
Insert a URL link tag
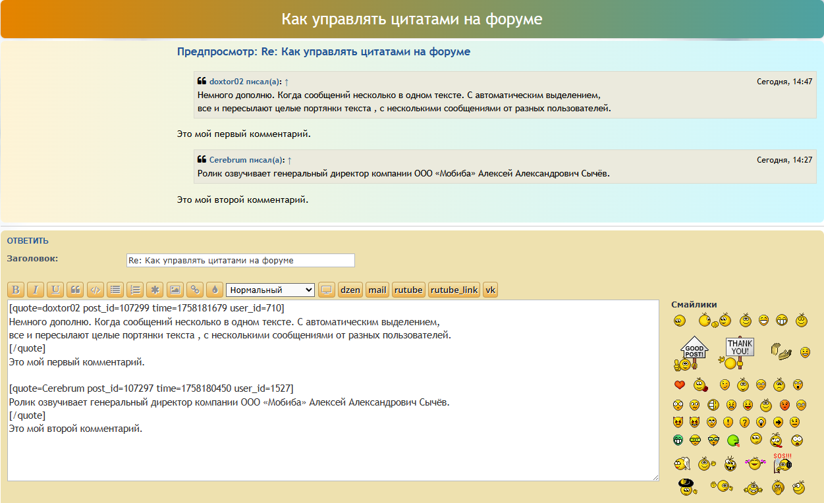[x=195, y=290]
